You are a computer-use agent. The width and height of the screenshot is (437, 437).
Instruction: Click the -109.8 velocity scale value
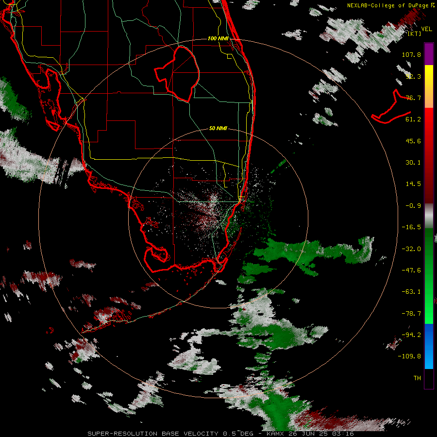point(409,356)
